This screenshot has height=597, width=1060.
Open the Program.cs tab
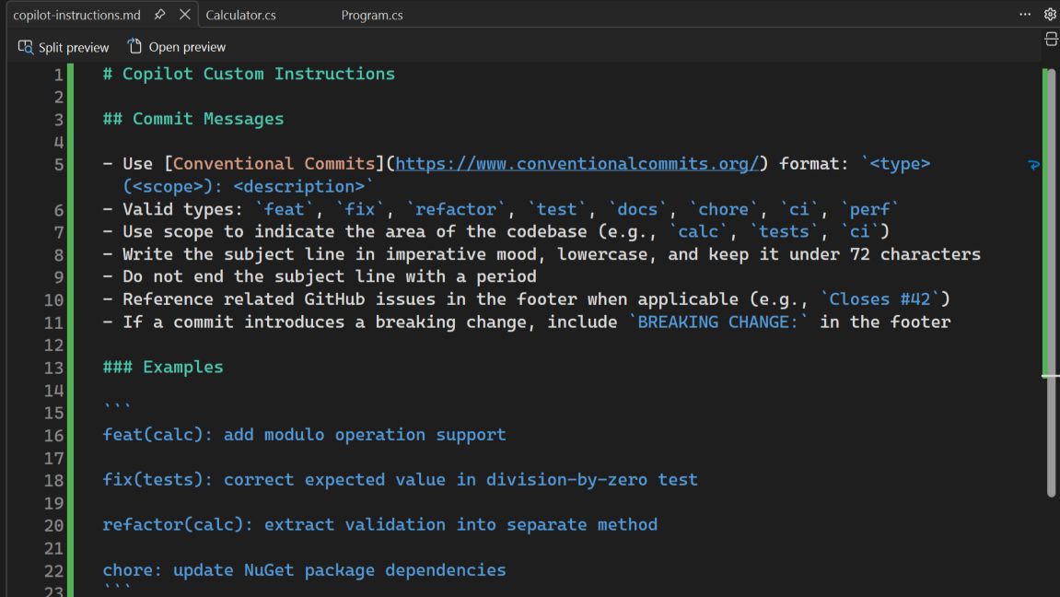[372, 15]
